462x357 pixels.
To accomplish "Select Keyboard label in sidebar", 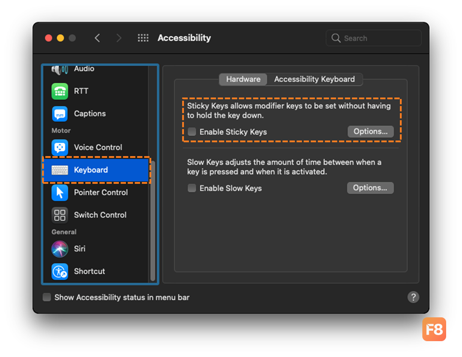I will click(91, 170).
